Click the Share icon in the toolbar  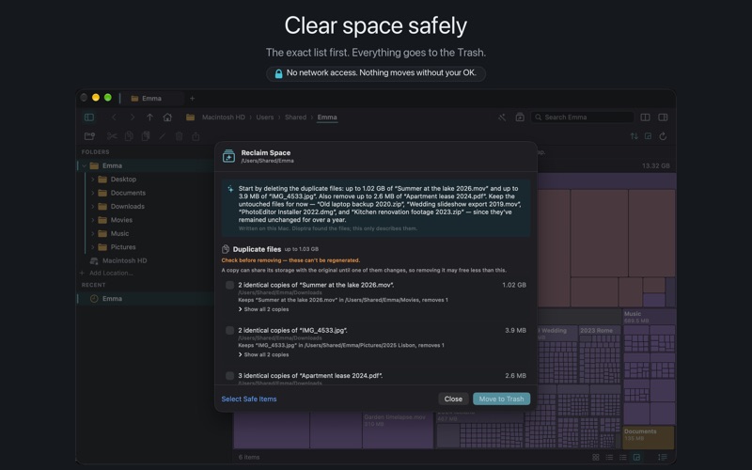coord(196,136)
